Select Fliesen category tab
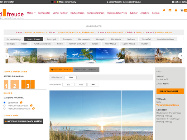The height and width of the screenshot is (140, 187). coord(24,44)
